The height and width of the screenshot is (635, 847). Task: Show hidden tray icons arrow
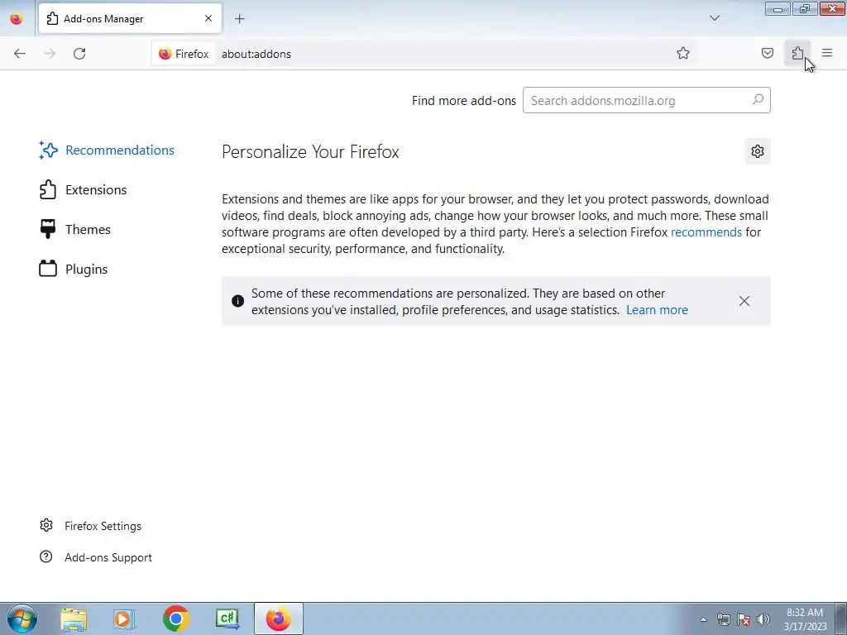[x=703, y=619]
